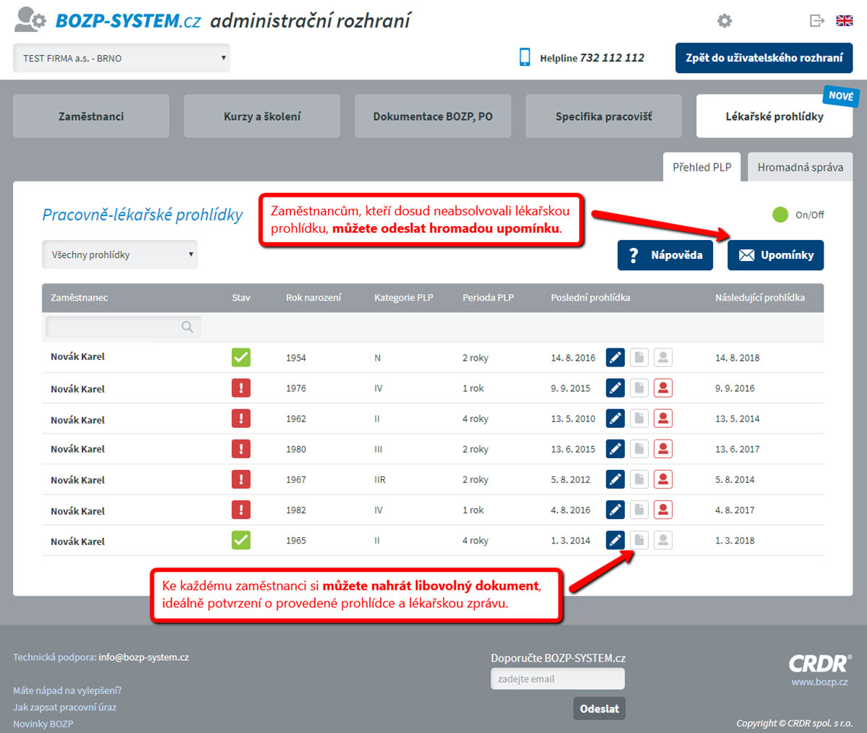This screenshot has width=867, height=733.
Task: Edit the examination of employee born 1976
Action: [x=615, y=388]
